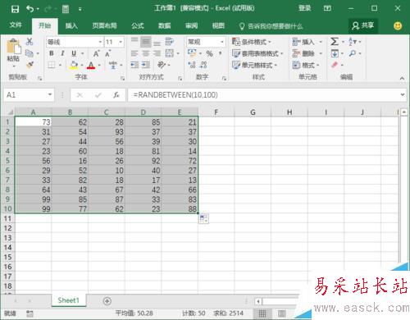Toggle Center alignment button

point(146,53)
